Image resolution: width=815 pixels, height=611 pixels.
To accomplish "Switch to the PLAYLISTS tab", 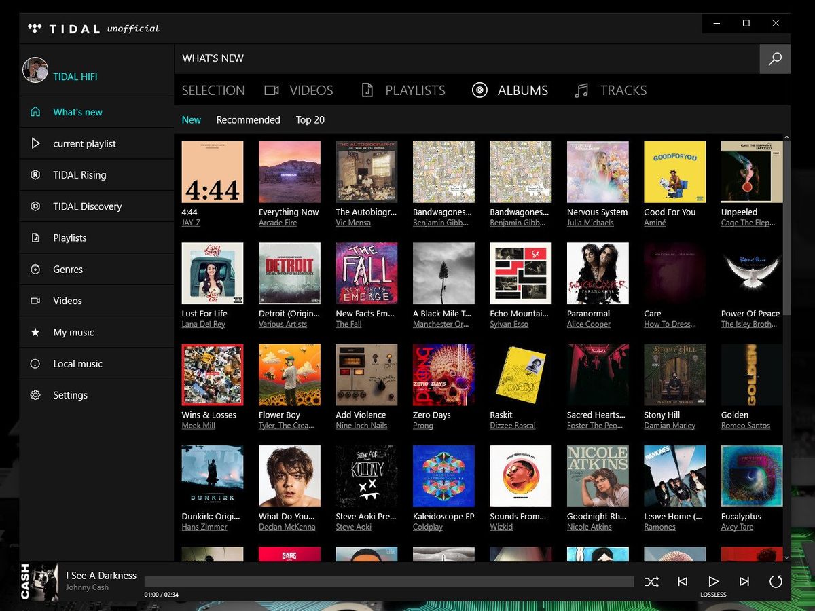I will (414, 90).
